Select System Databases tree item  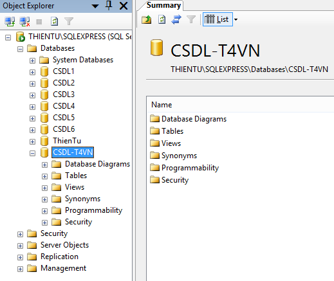pos(83,60)
